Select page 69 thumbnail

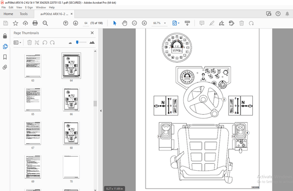[33, 167]
